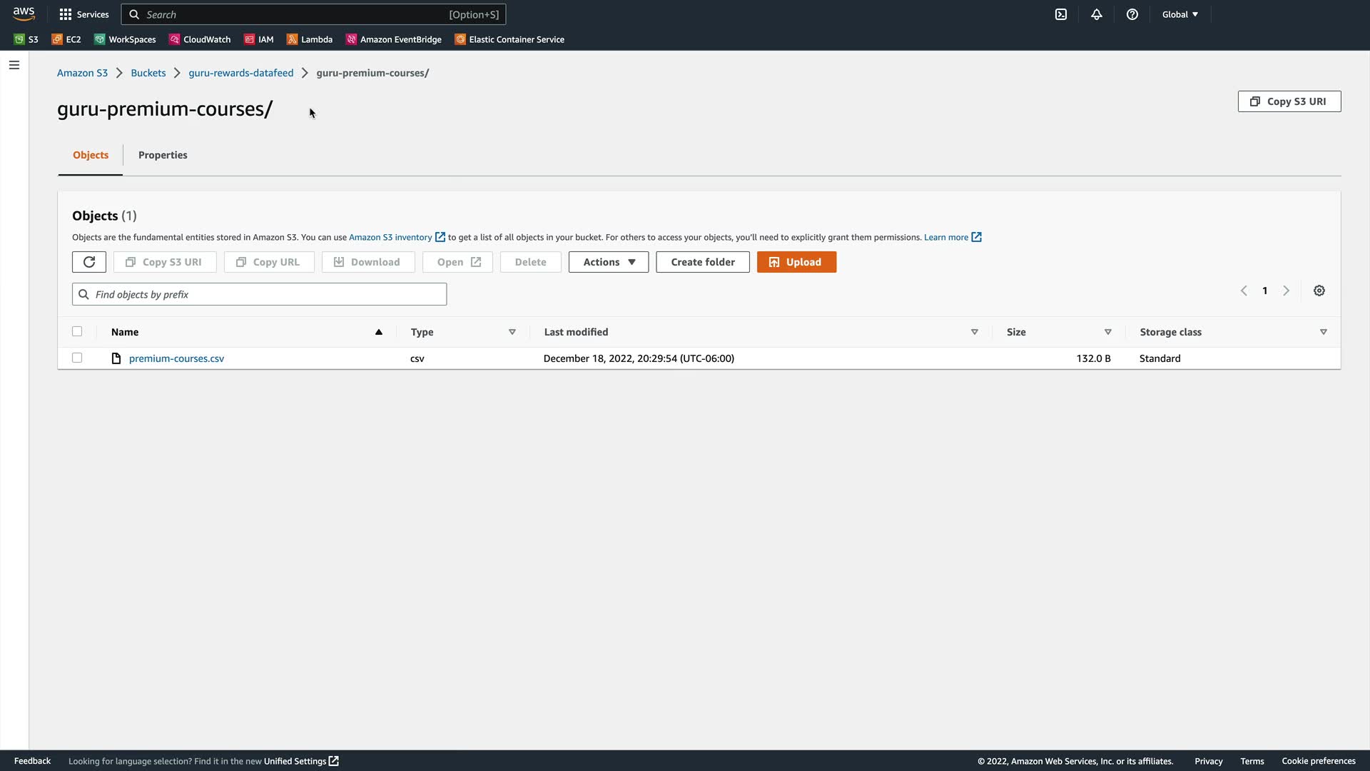The width and height of the screenshot is (1370, 771).
Task: Open AWS CloudShell icon in top bar
Action: [1061, 14]
